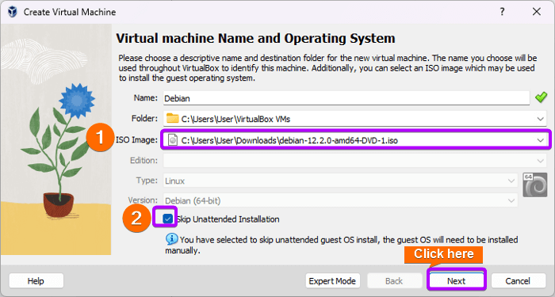Image resolution: width=555 pixels, height=297 pixels.
Task: Click the disabled Back button
Action: coord(394,280)
